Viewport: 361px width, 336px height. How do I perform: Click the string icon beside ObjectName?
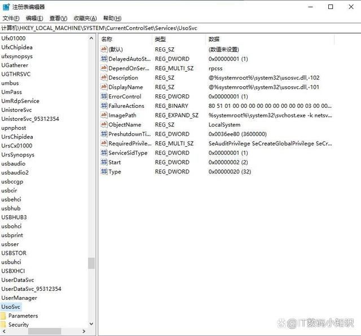(x=104, y=124)
